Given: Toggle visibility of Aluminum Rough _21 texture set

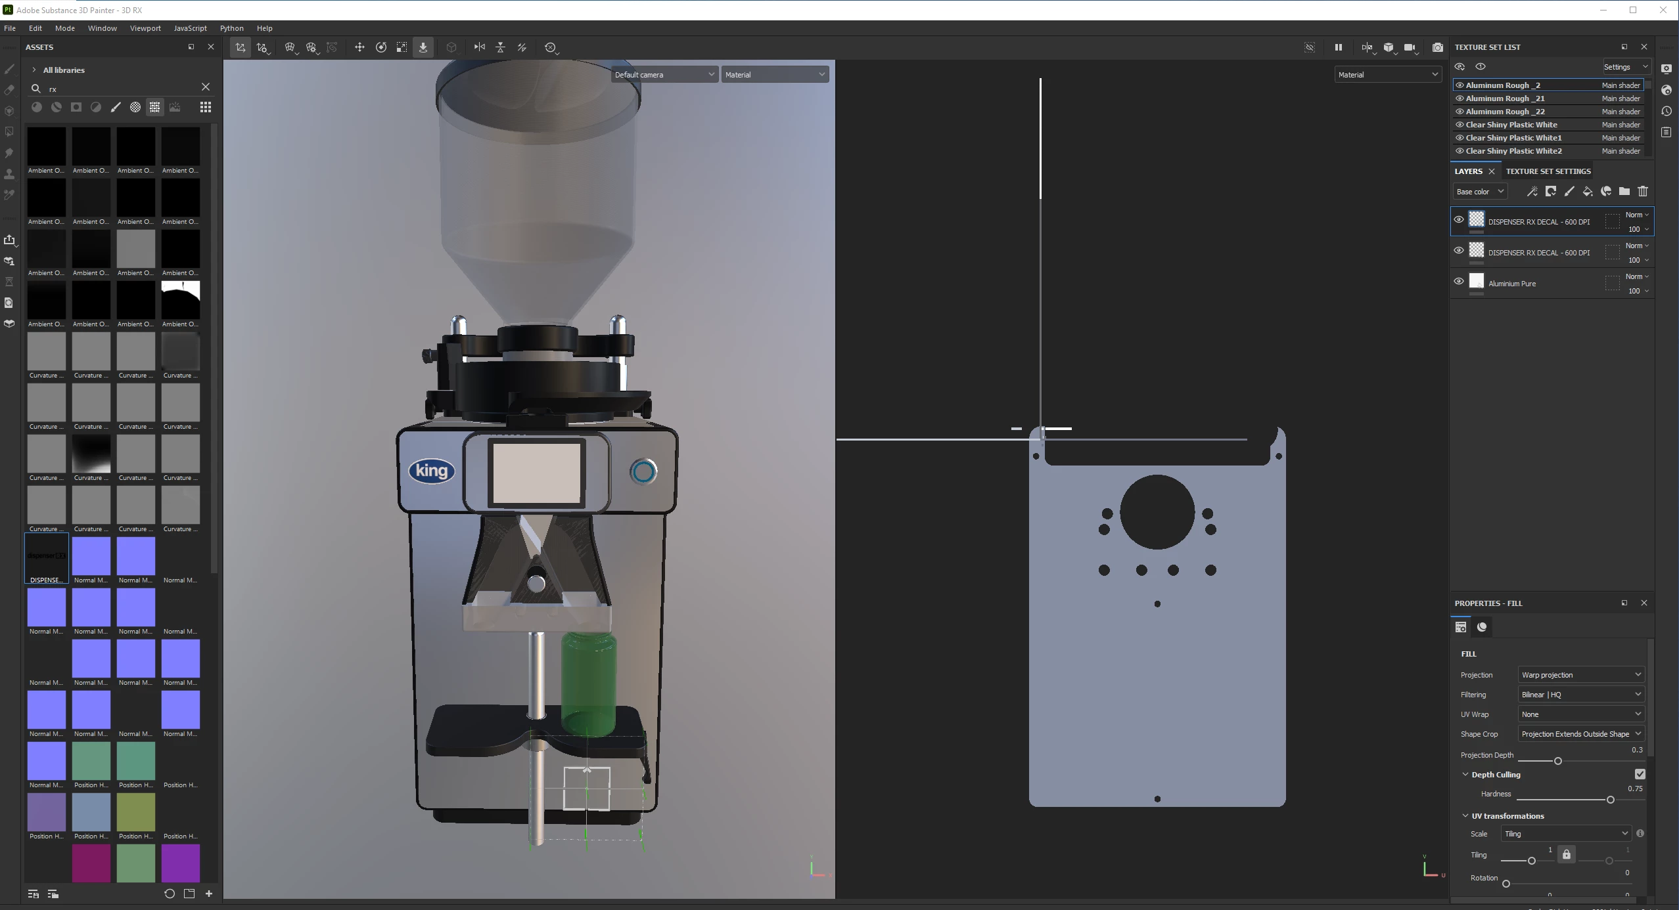Looking at the screenshot, I should pyautogui.click(x=1460, y=98).
